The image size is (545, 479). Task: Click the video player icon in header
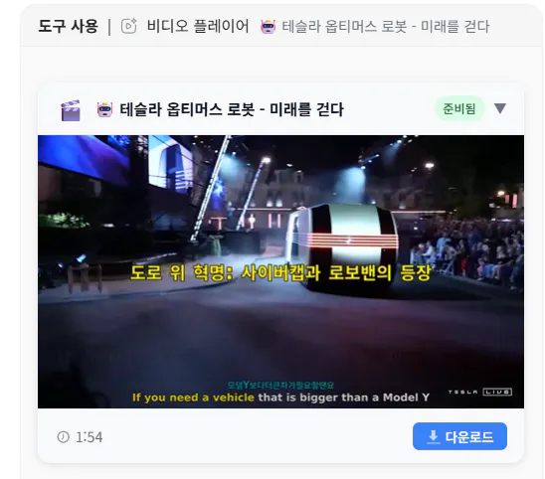129,26
